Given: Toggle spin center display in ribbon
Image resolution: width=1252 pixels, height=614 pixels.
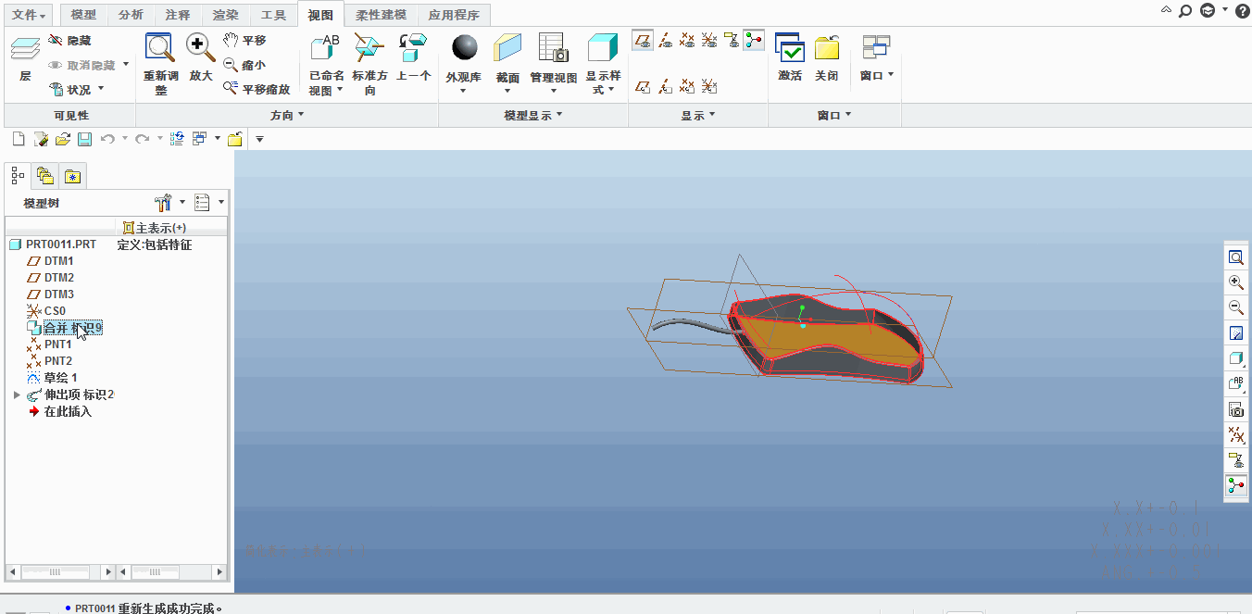Looking at the screenshot, I should pos(754,40).
